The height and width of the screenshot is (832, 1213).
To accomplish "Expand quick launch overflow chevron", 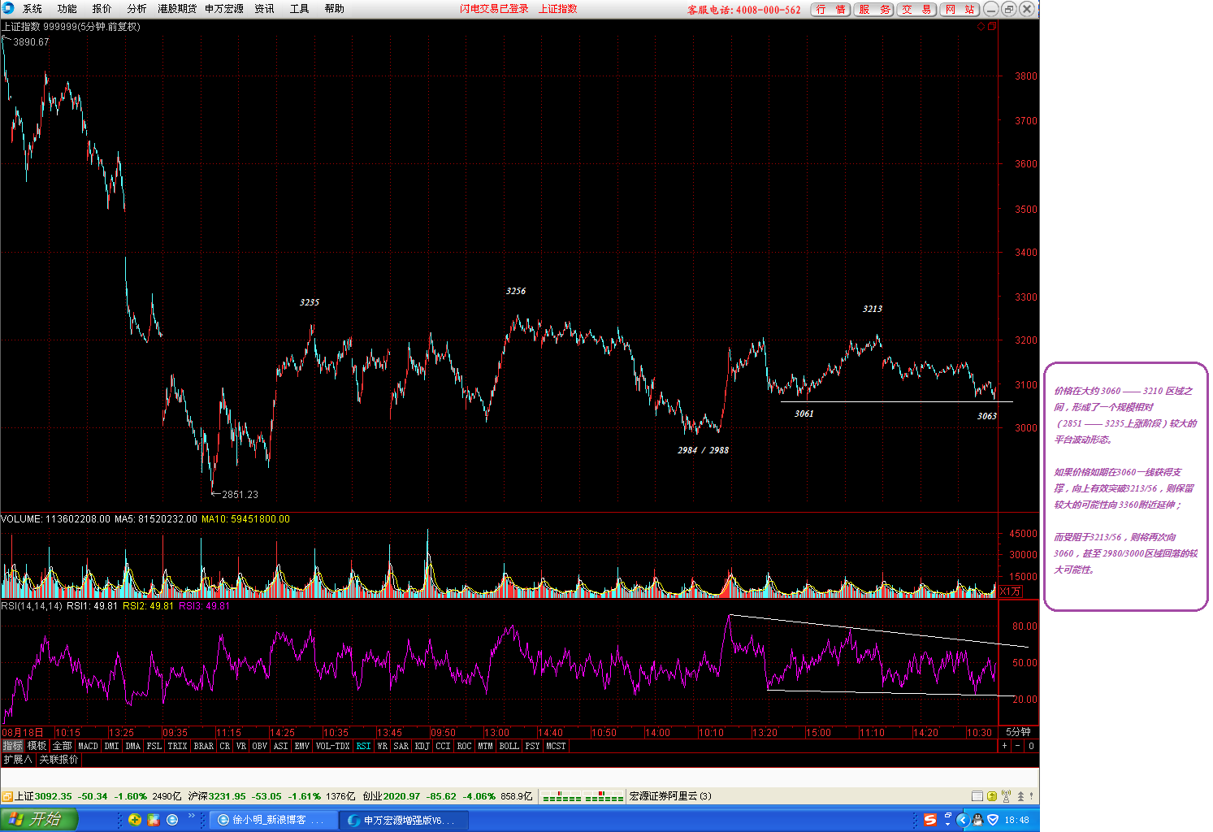I will pos(193,816).
